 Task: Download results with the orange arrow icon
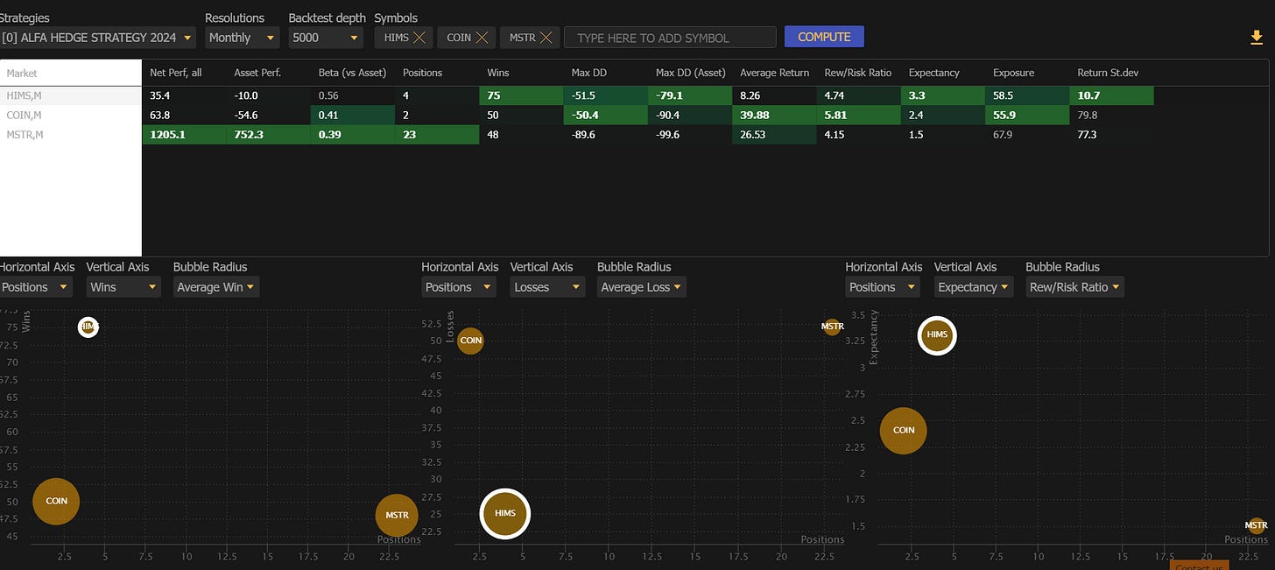[x=1257, y=38]
